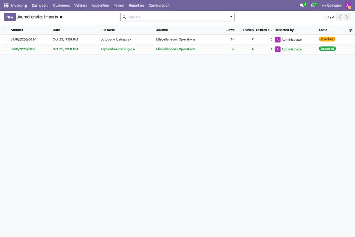The width and height of the screenshot is (355, 237).
Task: Click the Imported state badge
Action: 327,49
